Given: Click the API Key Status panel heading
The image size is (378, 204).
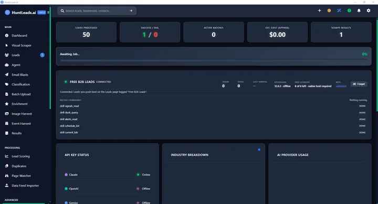Looking at the screenshot, I should (x=77, y=155).
